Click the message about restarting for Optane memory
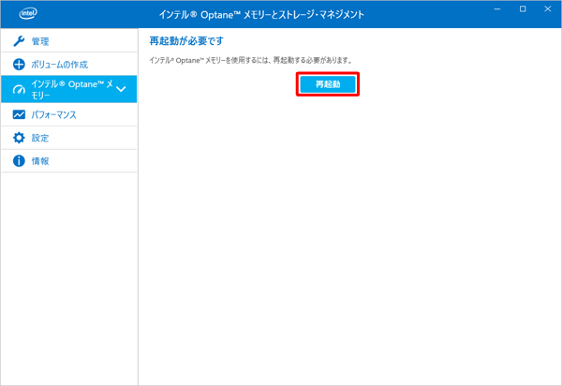This screenshot has width=562, height=386. pos(250,60)
